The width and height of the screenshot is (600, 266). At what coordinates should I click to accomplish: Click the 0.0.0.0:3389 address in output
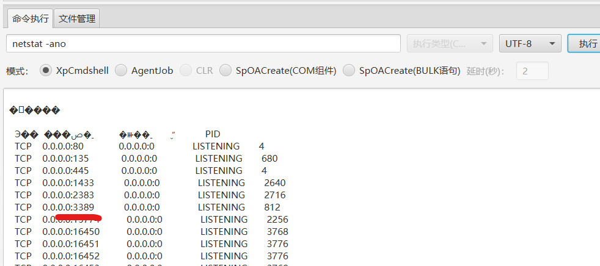click(67, 207)
